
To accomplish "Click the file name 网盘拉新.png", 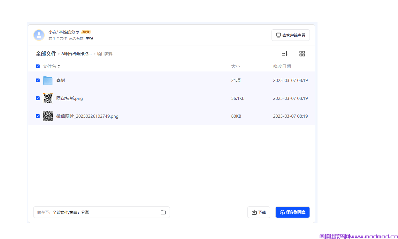I will pos(70,98).
